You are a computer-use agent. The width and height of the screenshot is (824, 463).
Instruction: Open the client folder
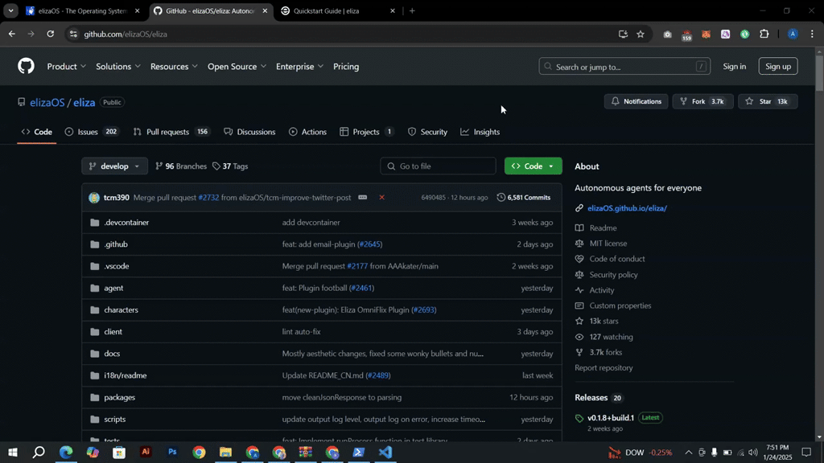[x=113, y=332]
